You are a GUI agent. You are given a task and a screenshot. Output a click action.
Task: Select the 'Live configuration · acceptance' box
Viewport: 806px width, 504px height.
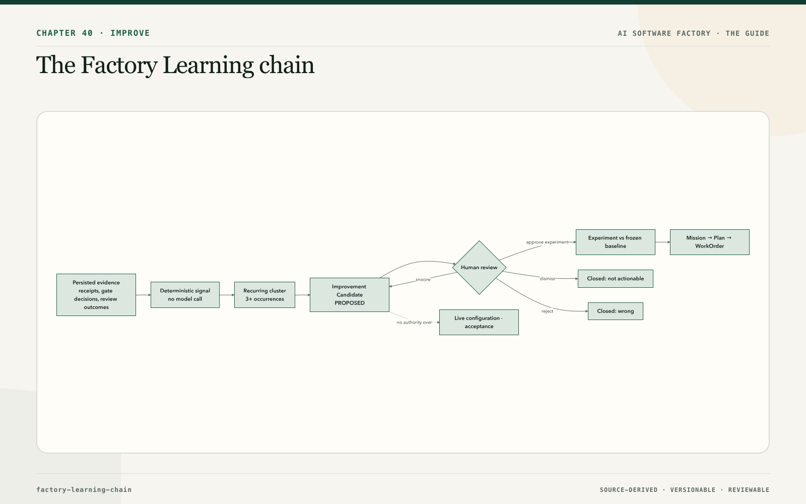479,322
